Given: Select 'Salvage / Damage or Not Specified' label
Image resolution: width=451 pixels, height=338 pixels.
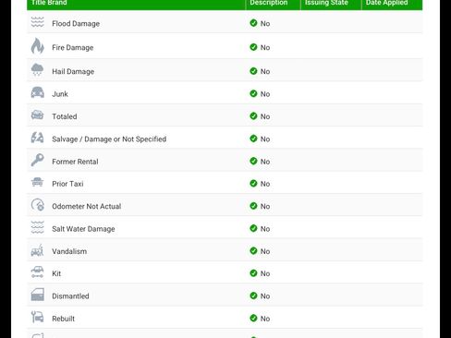Looking at the screenshot, I should (x=109, y=139).
